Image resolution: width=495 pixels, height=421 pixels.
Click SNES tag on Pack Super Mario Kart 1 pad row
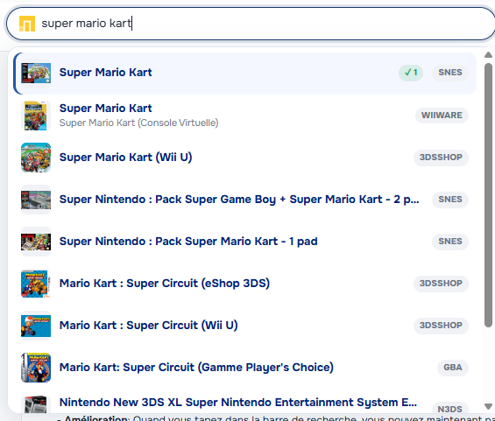click(450, 242)
